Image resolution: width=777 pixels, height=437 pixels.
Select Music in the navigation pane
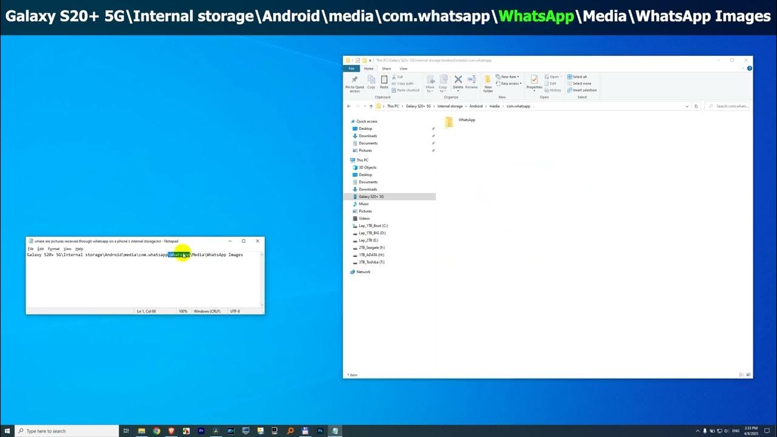click(x=361, y=204)
